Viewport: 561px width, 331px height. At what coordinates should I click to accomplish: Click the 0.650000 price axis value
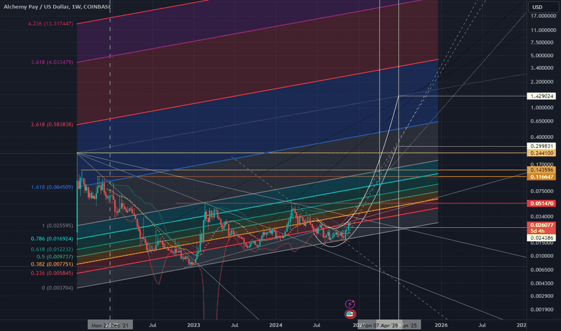pyautogui.click(x=543, y=122)
